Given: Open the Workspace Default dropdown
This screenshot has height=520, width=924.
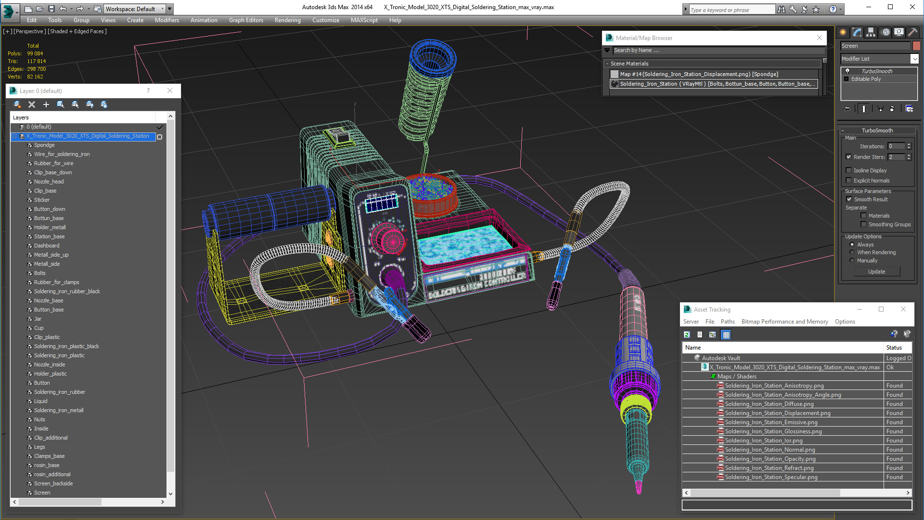Looking at the screenshot, I should [x=162, y=9].
